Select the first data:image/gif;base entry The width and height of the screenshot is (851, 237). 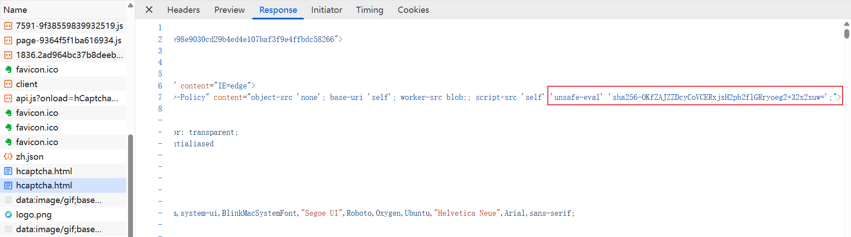(x=59, y=200)
